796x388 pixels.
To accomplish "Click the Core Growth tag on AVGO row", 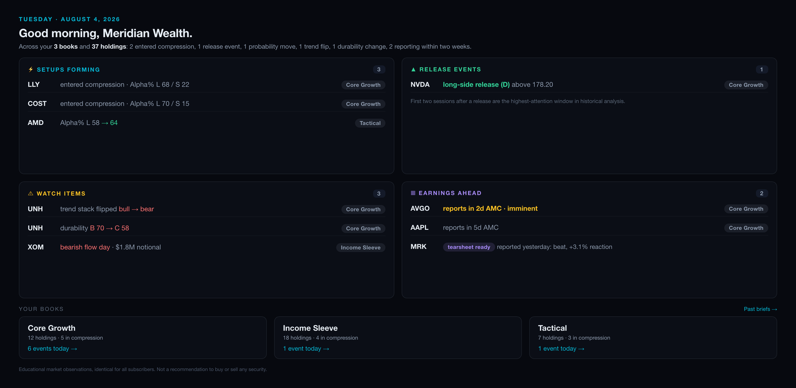I will click(746, 209).
